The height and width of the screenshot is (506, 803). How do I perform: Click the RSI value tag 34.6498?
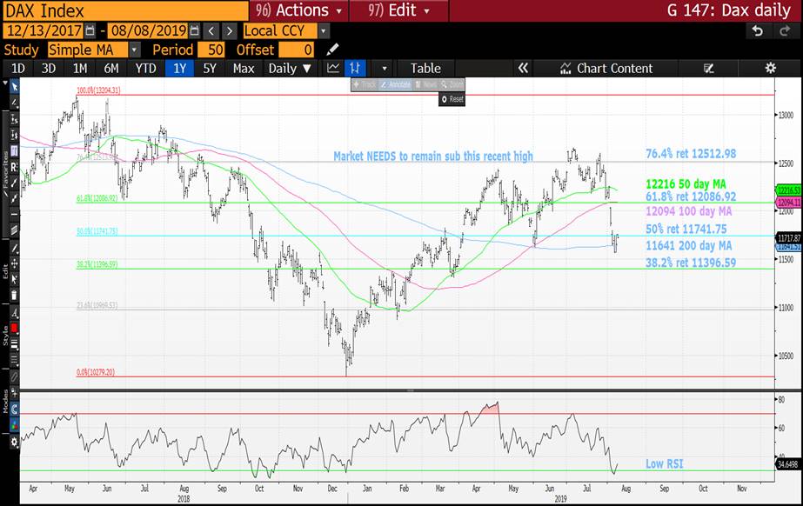tap(787, 464)
